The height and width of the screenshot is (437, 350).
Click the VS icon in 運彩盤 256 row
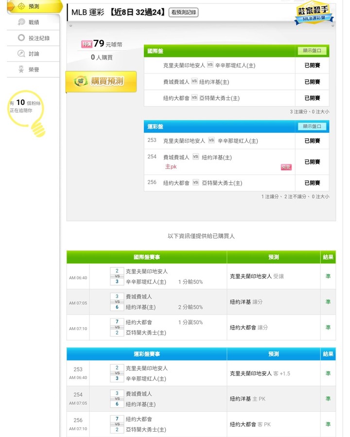pos(195,182)
